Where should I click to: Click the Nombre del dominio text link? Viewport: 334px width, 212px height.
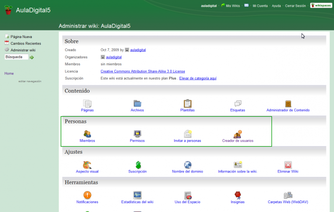tap(187, 172)
